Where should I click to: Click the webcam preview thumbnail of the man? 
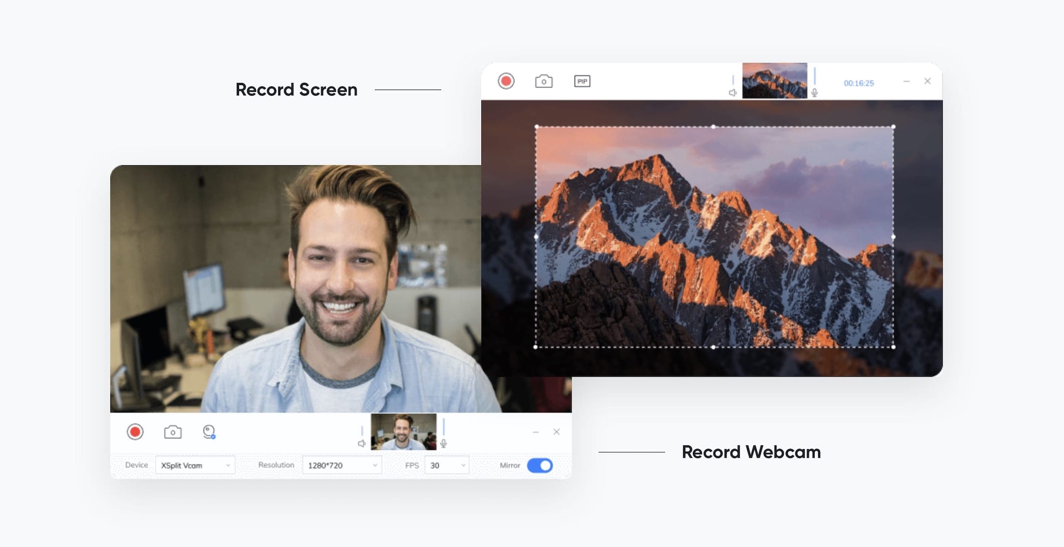click(x=404, y=431)
